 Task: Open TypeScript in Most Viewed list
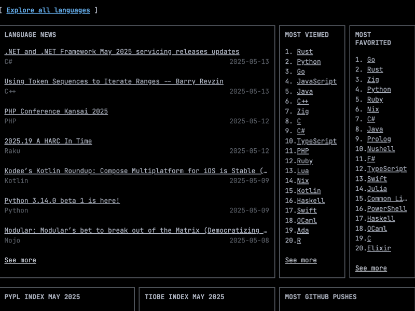pyautogui.click(x=317, y=141)
